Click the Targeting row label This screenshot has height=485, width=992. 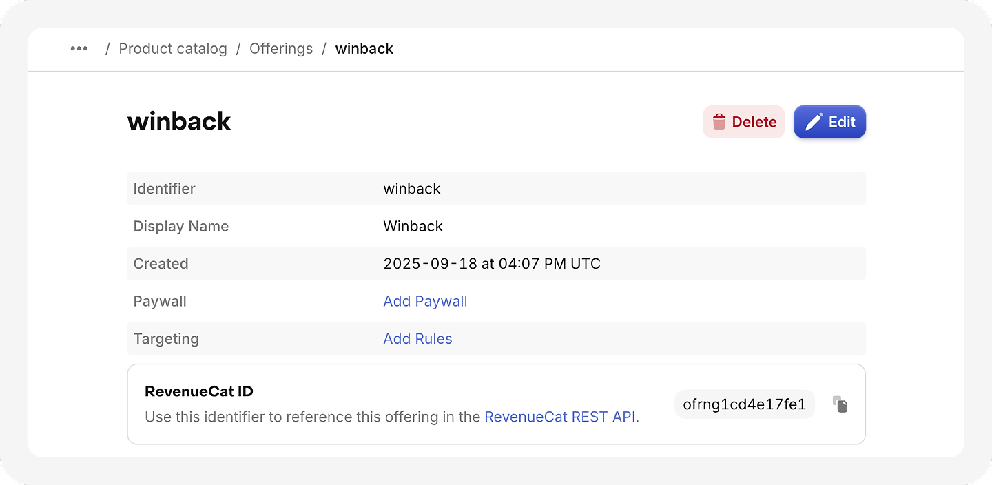pyautogui.click(x=166, y=339)
